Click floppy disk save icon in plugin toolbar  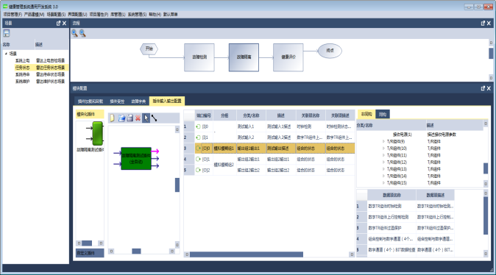point(130,118)
